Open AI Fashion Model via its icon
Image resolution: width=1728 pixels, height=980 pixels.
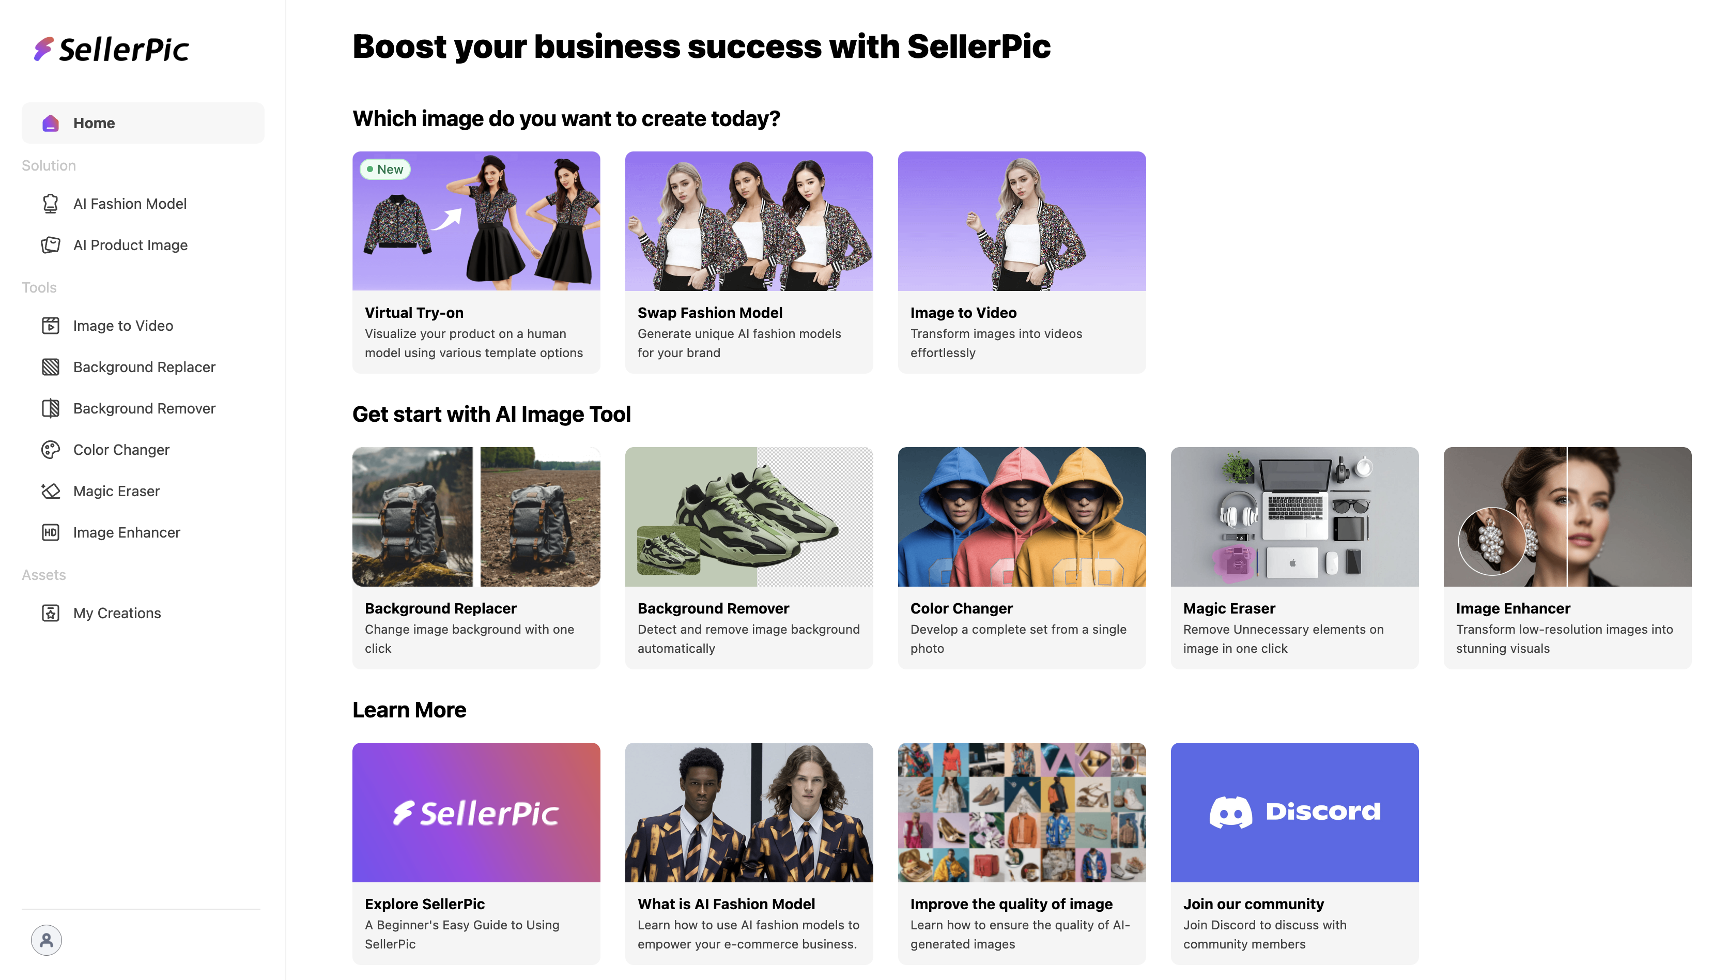click(51, 203)
